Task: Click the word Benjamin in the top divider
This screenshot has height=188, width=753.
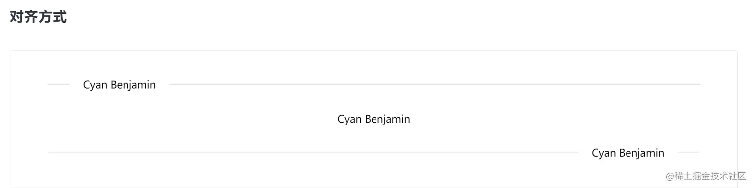Action: [133, 85]
